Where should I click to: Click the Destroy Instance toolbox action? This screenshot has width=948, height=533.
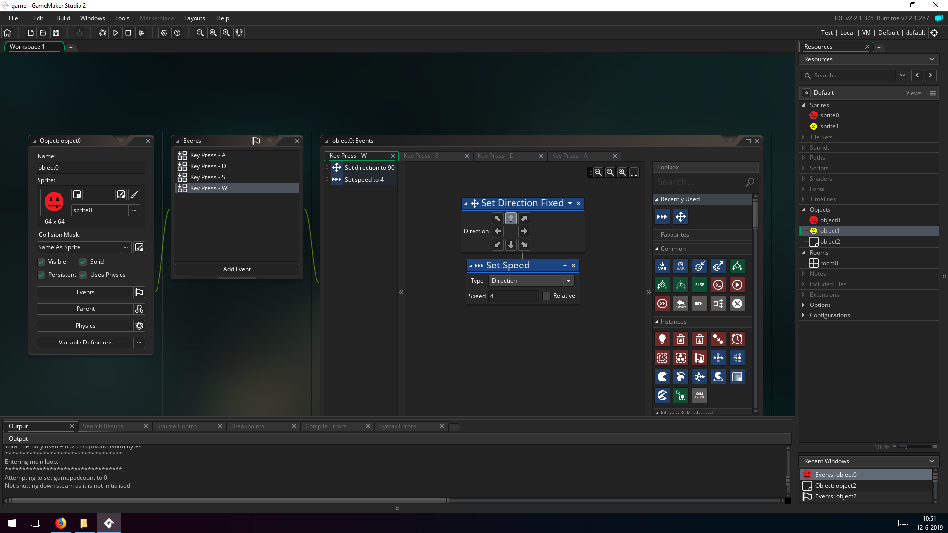point(680,340)
